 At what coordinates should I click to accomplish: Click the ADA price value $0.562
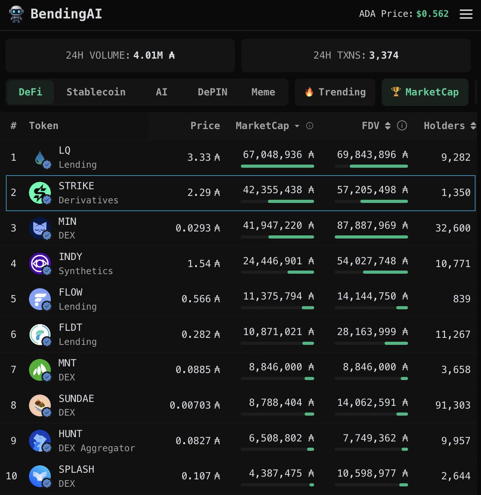[x=432, y=14]
